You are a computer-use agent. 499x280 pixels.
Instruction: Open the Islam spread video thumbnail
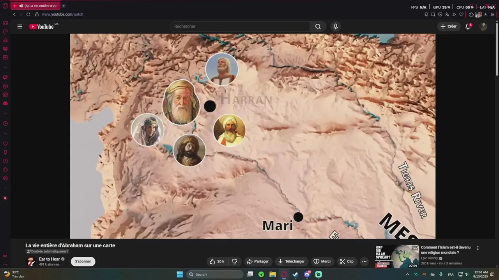[397, 256]
